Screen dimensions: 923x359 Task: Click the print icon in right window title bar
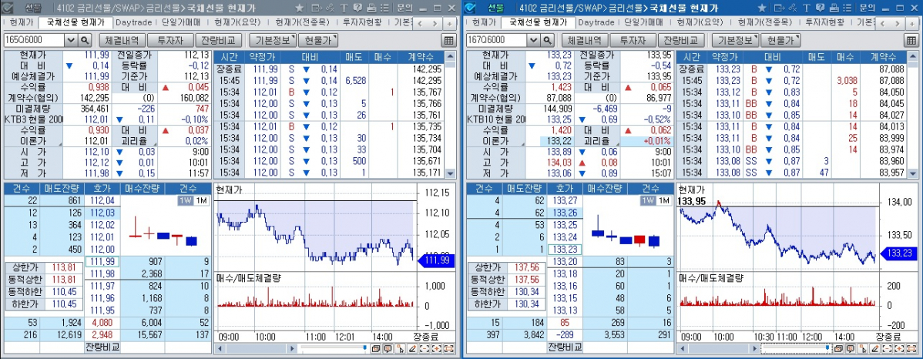coord(834,8)
